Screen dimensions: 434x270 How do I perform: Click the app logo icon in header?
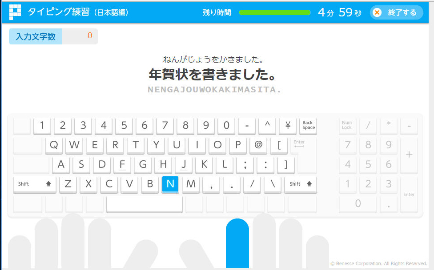[x=15, y=12]
